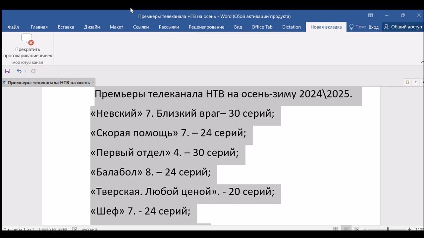
Task: Switch to the Главная ribbon tab
Action: tap(39, 27)
